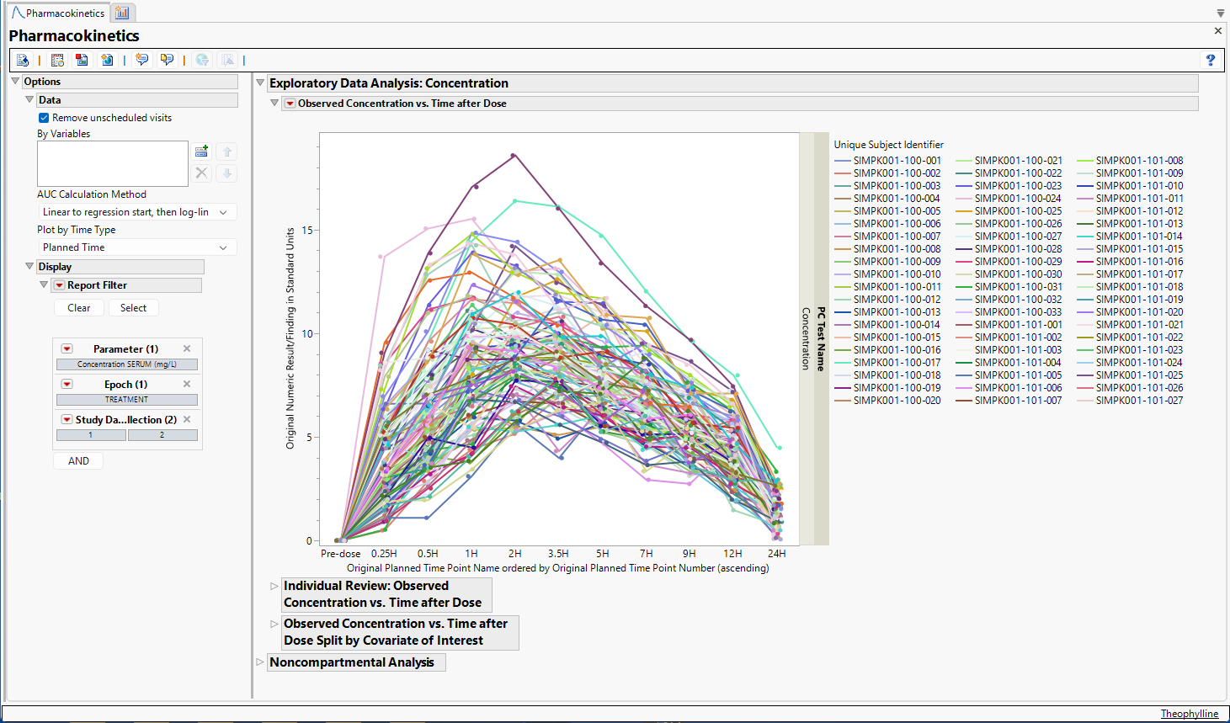This screenshot has width=1230, height=723.
Task: Uncheck Remove unscheduled visits
Action: tap(44, 118)
